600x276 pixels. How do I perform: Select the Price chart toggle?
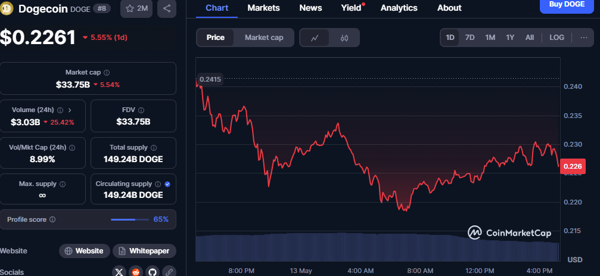click(x=216, y=38)
